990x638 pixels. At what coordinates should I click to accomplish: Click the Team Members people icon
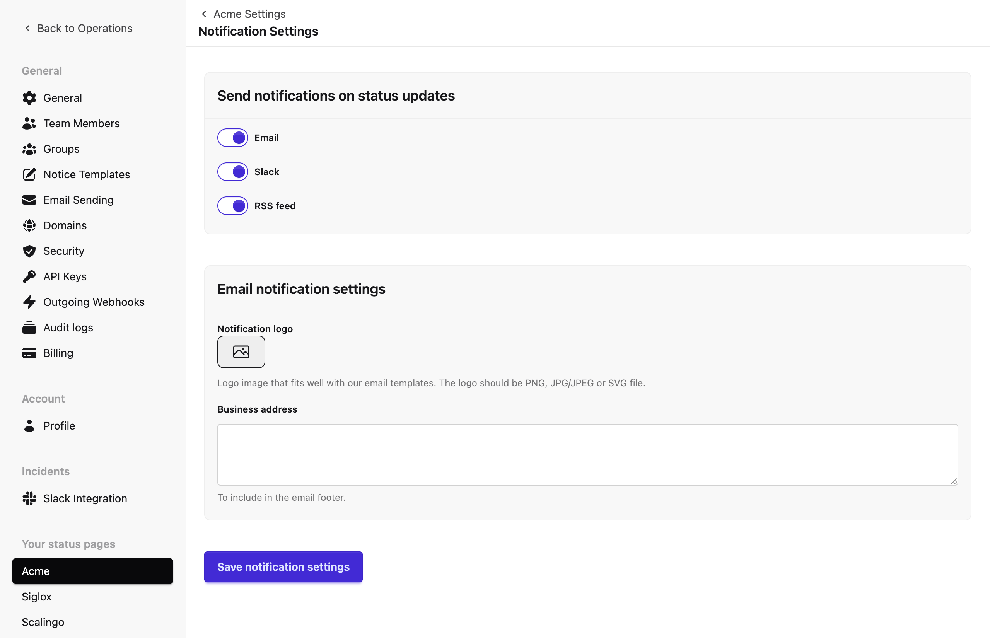[x=29, y=123]
